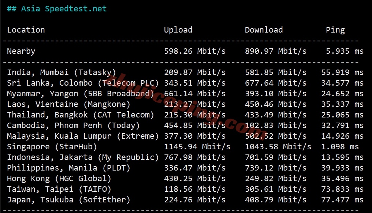The image size is (372, 213).
Task: Select Singapore upload 1145.94 Mbit/s
Action: pyautogui.click(x=197, y=147)
